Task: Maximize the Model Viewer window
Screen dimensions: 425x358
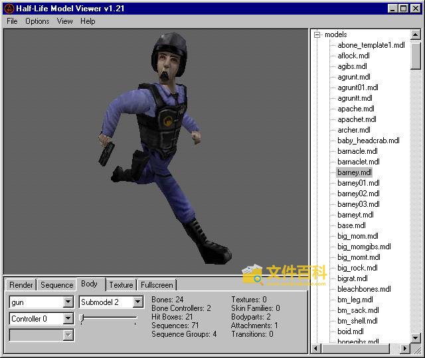Action: [x=403, y=9]
